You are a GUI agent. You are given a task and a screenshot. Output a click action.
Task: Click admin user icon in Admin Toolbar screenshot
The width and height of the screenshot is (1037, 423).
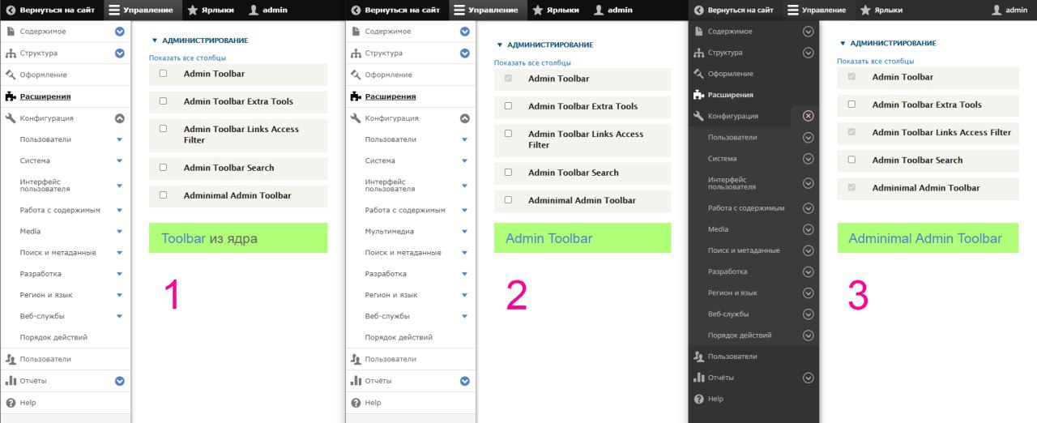coord(599,10)
